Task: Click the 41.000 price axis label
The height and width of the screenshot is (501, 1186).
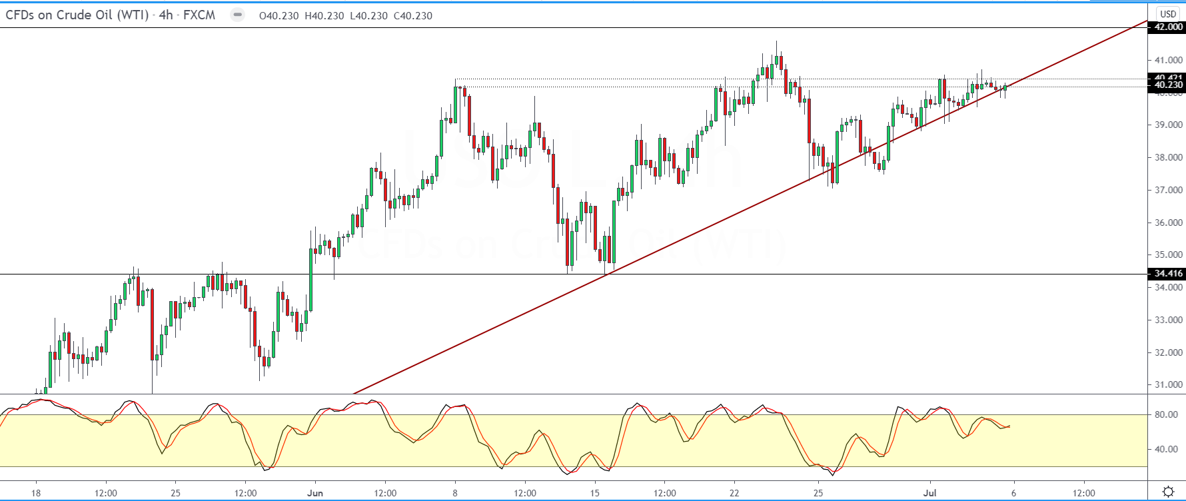Action: (1169, 60)
